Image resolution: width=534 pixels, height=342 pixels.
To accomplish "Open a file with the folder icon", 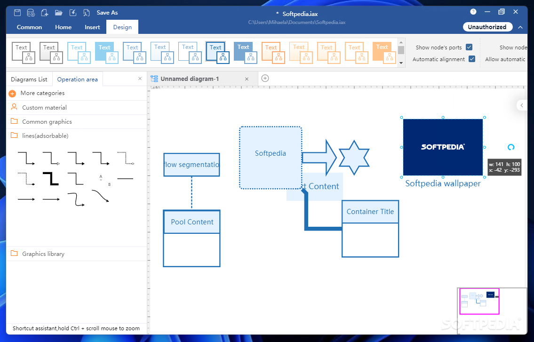I will (x=59, y=13).
